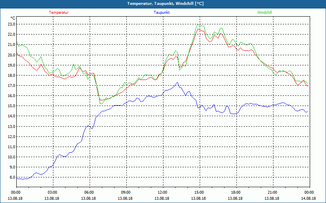Click the '23,0' y-axis value
This screenshot has height=203, width=326.
pyautogui.click(x=12, y=24)
